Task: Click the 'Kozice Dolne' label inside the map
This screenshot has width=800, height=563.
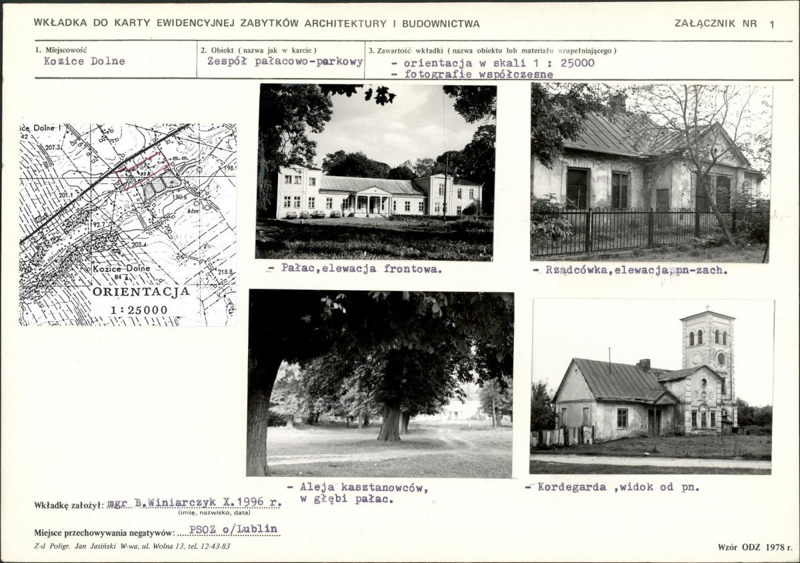Action: pyautogui.click(x=121, y=268)
